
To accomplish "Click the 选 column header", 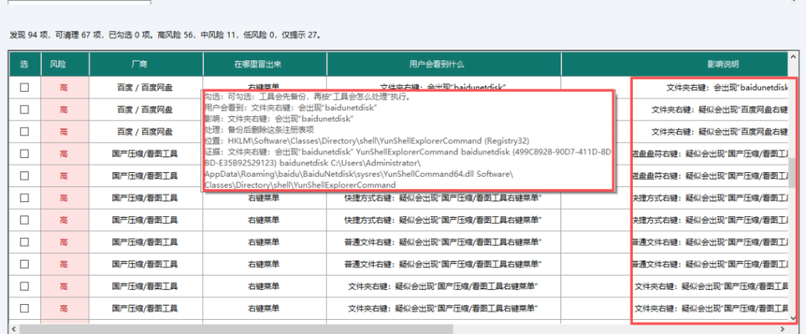I will coord(24,64).
